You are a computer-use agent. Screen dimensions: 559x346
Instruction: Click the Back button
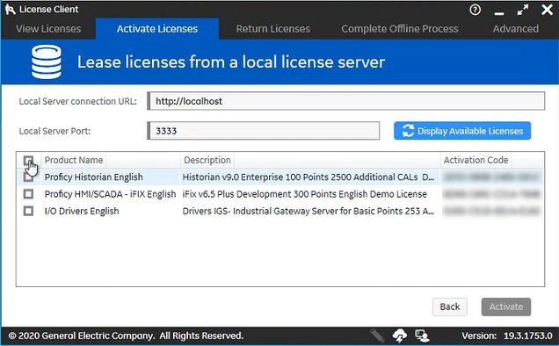449,306
